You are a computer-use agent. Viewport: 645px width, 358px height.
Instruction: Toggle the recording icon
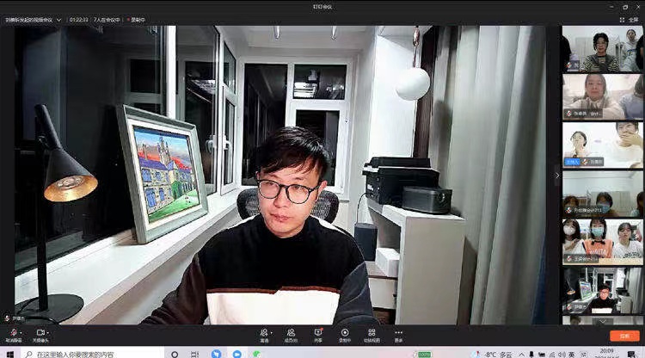[x=344, y=333]
